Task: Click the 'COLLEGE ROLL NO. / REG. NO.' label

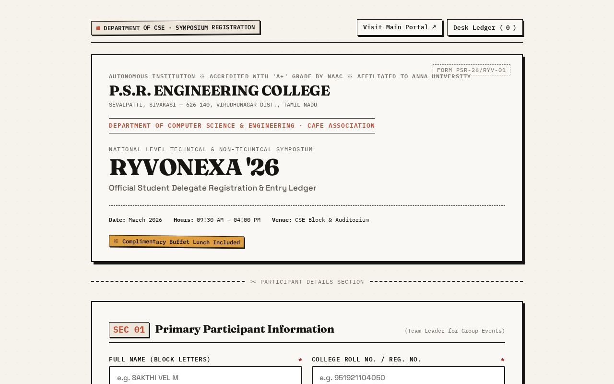Action: (366, 360)
